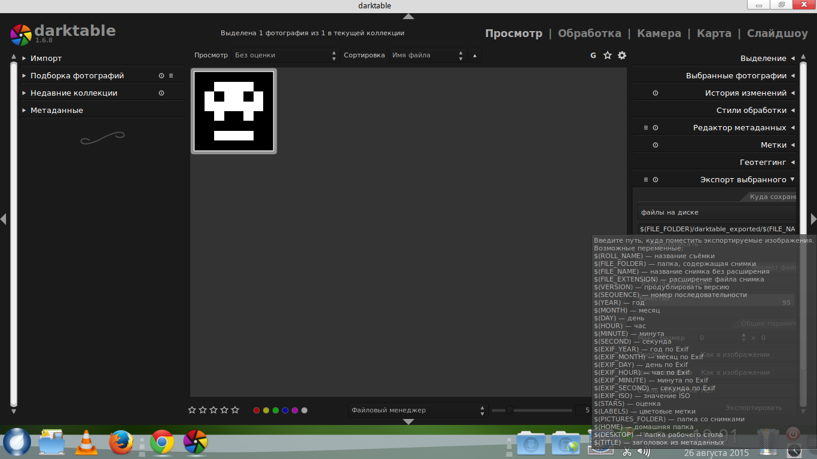Toggle sort order with the triangle button
Screen dimensions: 817x459
tap(475, 56)
